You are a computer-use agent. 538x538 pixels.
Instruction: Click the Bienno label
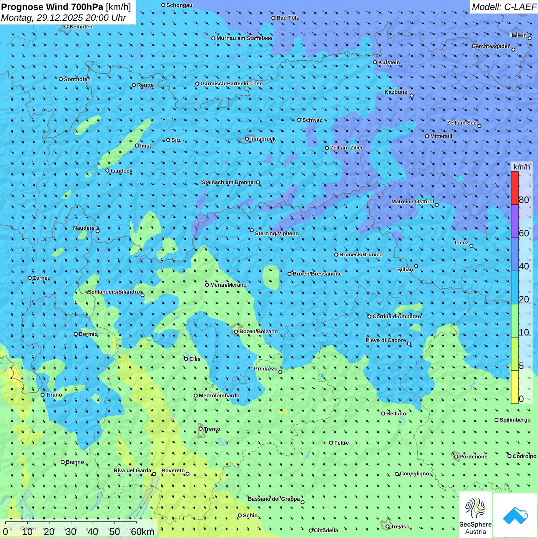coord(75,462)
